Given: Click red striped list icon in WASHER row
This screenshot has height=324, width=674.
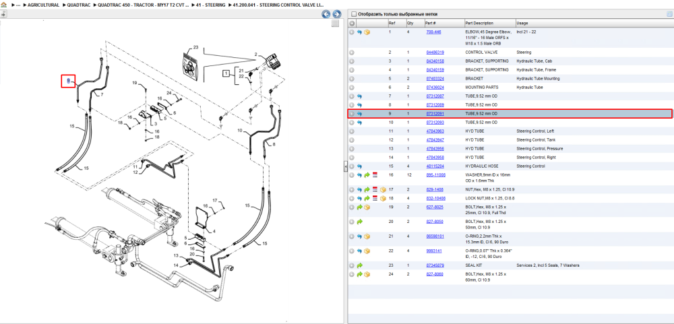Looking at the screenshot, I should (375, 175).
